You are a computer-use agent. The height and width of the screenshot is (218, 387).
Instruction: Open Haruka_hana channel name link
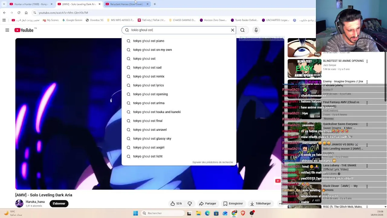(35, 202)
